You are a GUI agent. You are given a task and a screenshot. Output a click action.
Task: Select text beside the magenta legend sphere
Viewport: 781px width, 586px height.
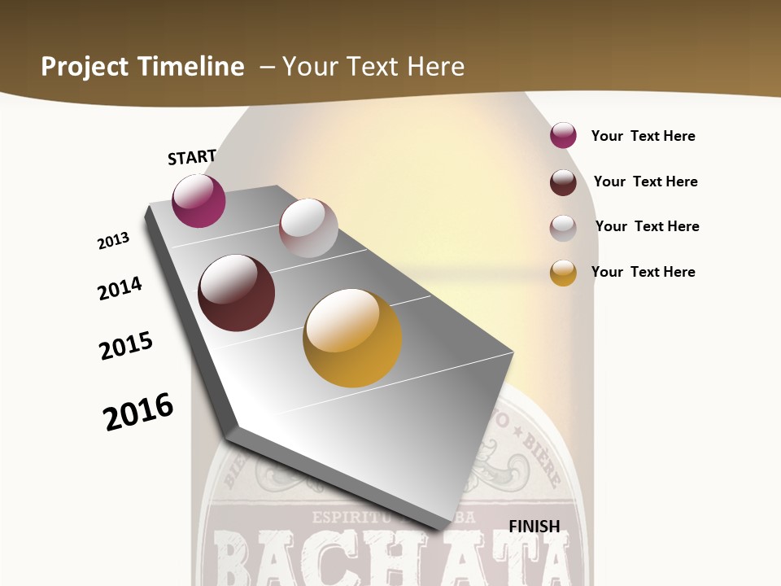pyautogui.click(x=643, y=136)
